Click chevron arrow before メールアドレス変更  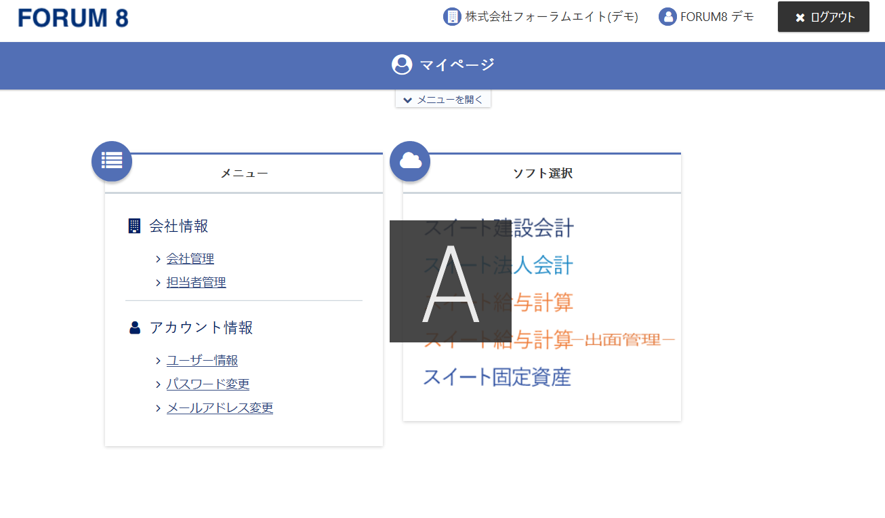(158, 408)
